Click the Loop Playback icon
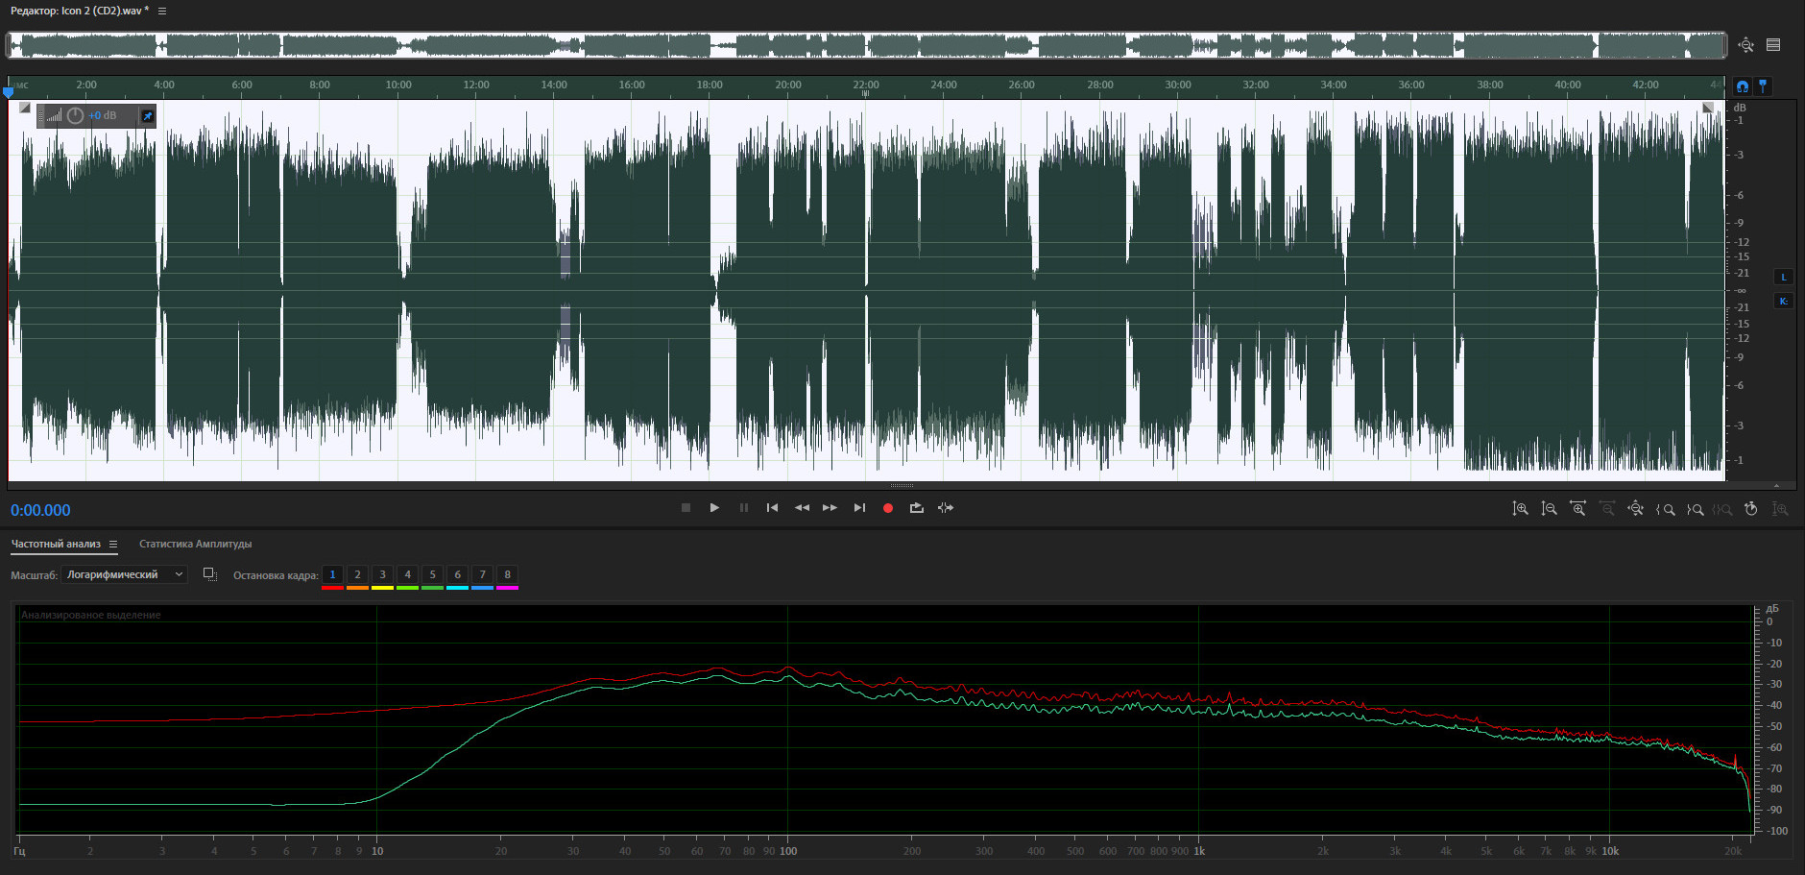1805x875 pixels. 916,508
